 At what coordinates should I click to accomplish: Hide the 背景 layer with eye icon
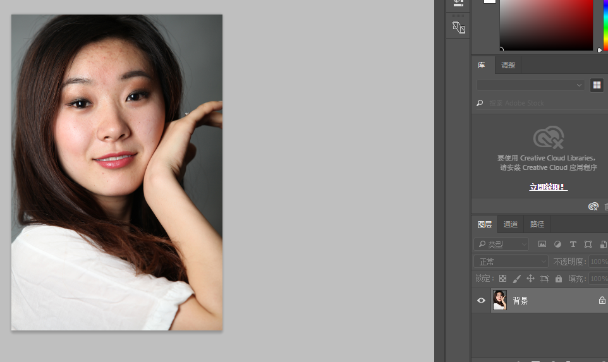click(x=481, y=300)
